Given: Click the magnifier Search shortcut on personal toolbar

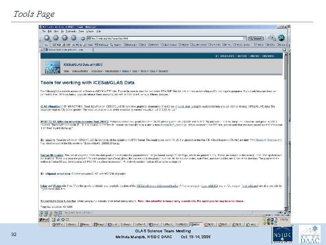Looking at the screenshot, I should [x=115, y=45].
